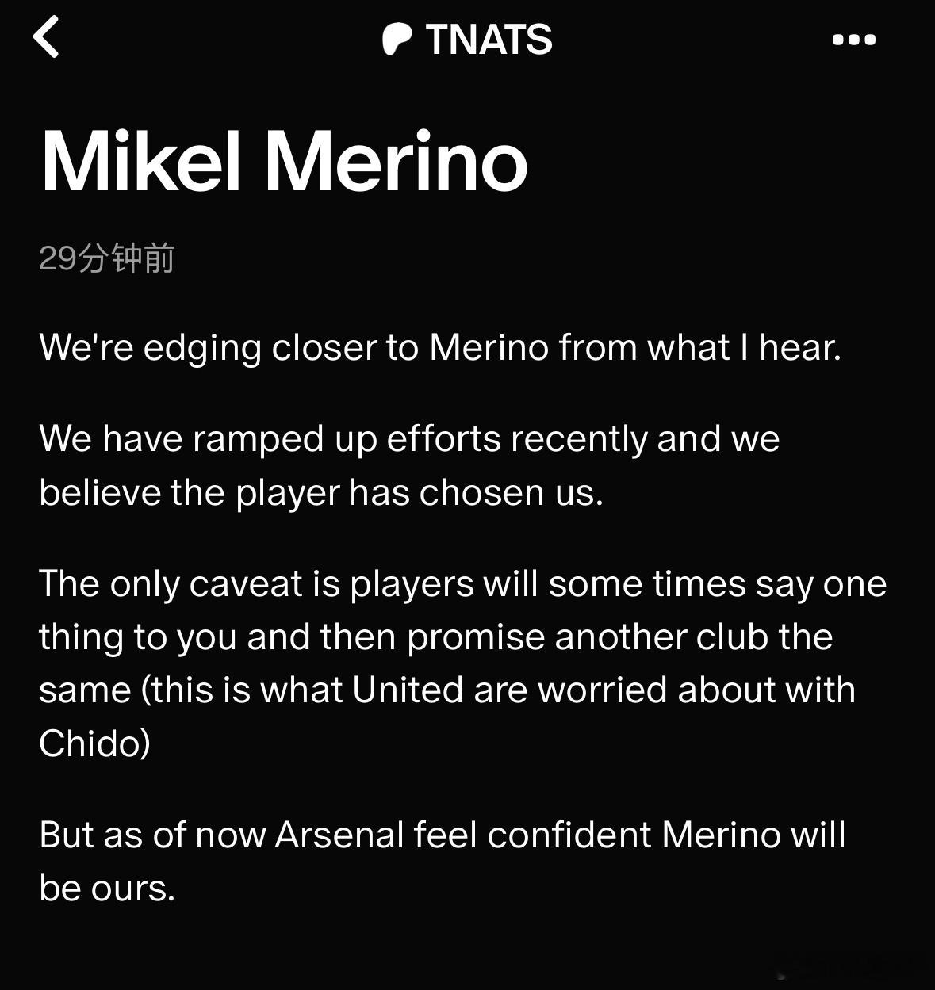Click the line "thing to you and then promise"

[436, 637]
